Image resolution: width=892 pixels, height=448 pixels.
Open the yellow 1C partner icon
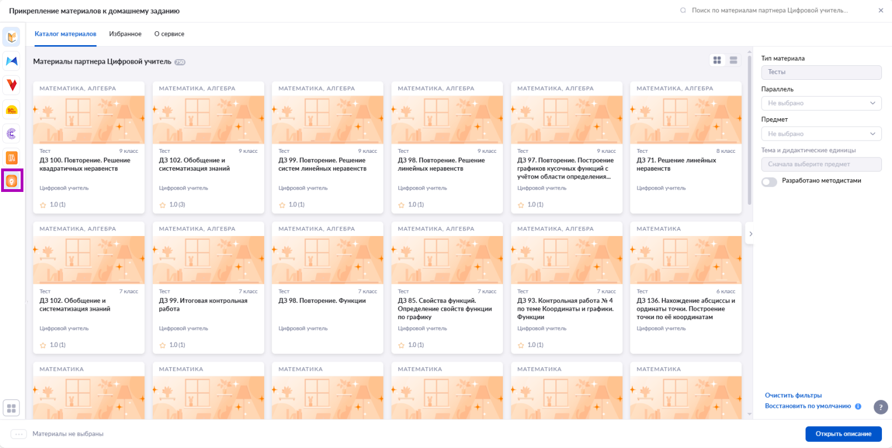coord(12,110)
